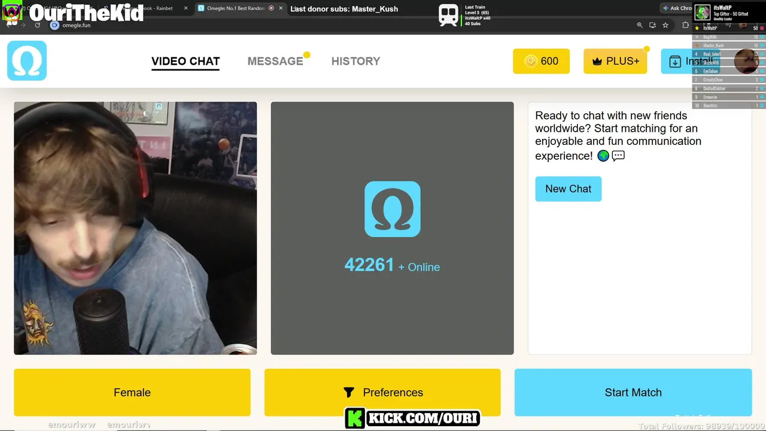Viewport: 766px width, 431px height.
Task: Open the Female gender selector
Action: (132, 392)
